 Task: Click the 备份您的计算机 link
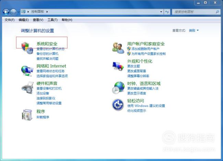point(47,54)
